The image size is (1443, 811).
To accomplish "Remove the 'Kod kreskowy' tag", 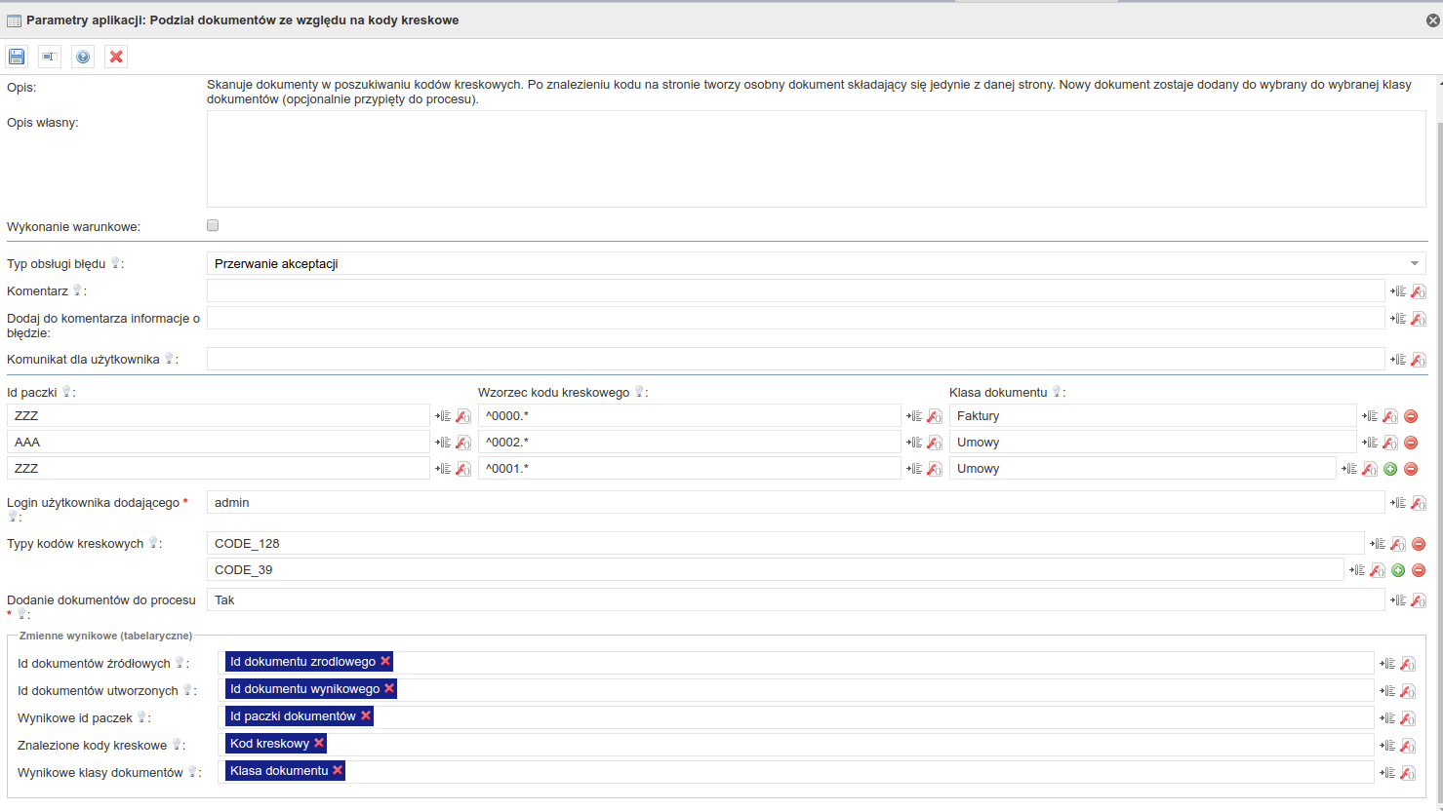I will [319, 743].
